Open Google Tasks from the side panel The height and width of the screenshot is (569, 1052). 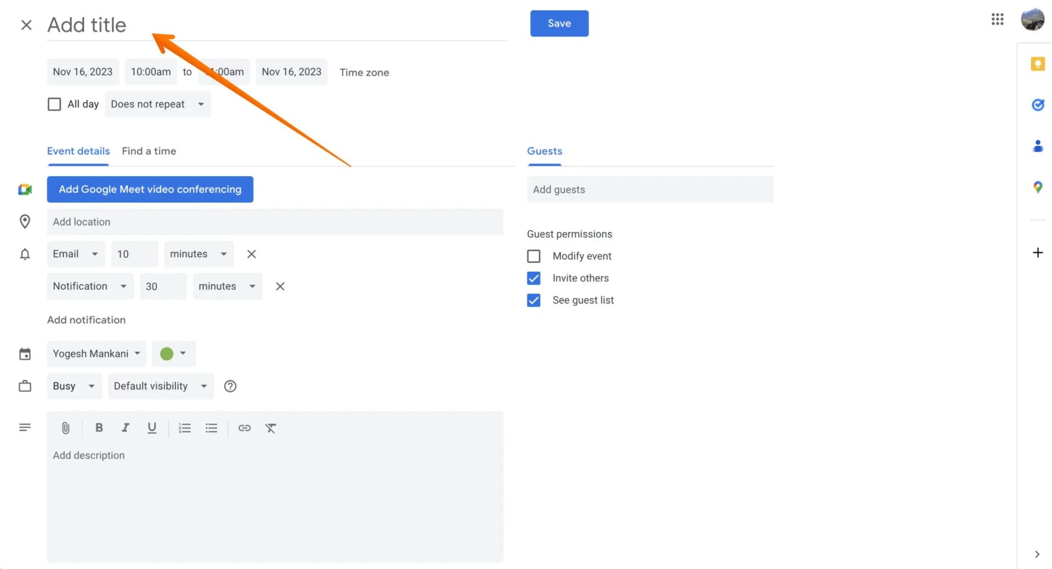click(x=1037, y=105)
